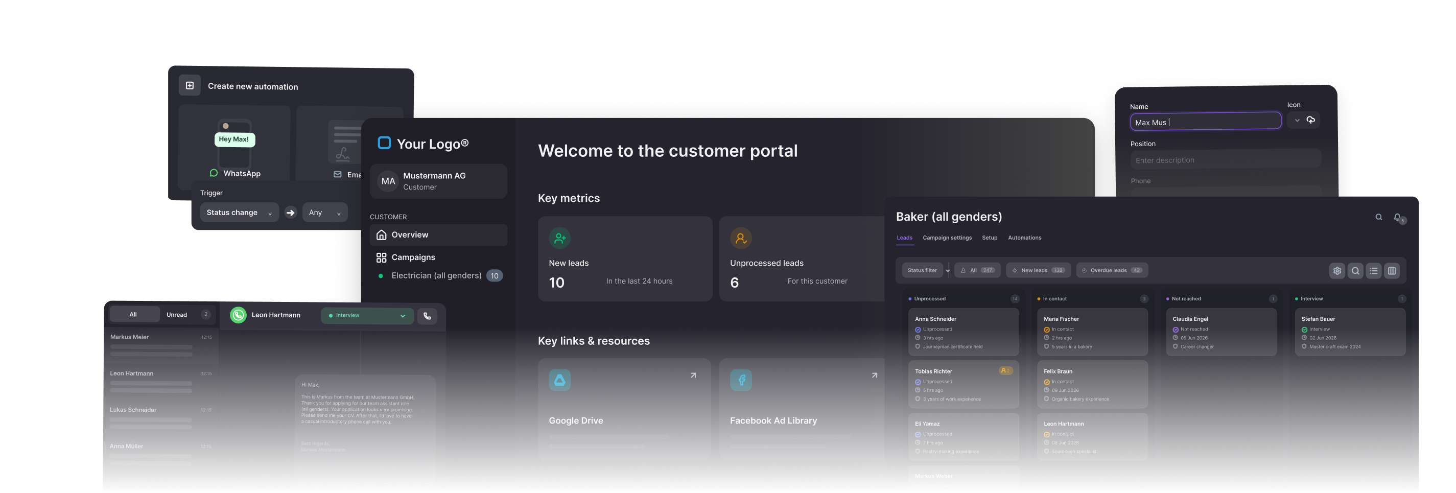Select Electrician (all genders) campaign entry
The image size is (1456, 493).
(x=438, y=276)
